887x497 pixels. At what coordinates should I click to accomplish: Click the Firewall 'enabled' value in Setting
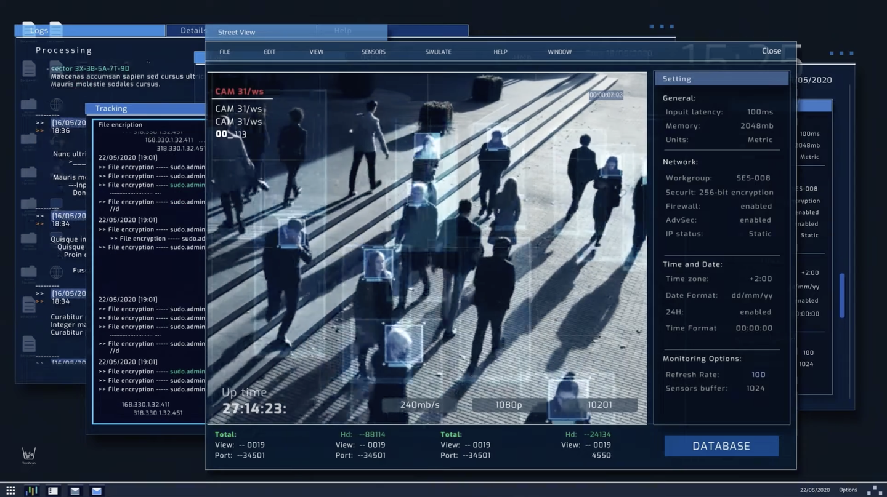click(x=756, y=206)
